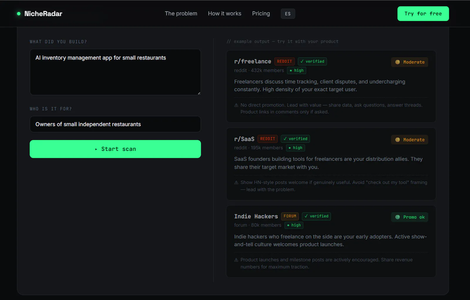The height and width of the screenshot is (300, 470).
Task: Click the warning icon in Indie Hackers card
Action: click(x=236, y=260)
